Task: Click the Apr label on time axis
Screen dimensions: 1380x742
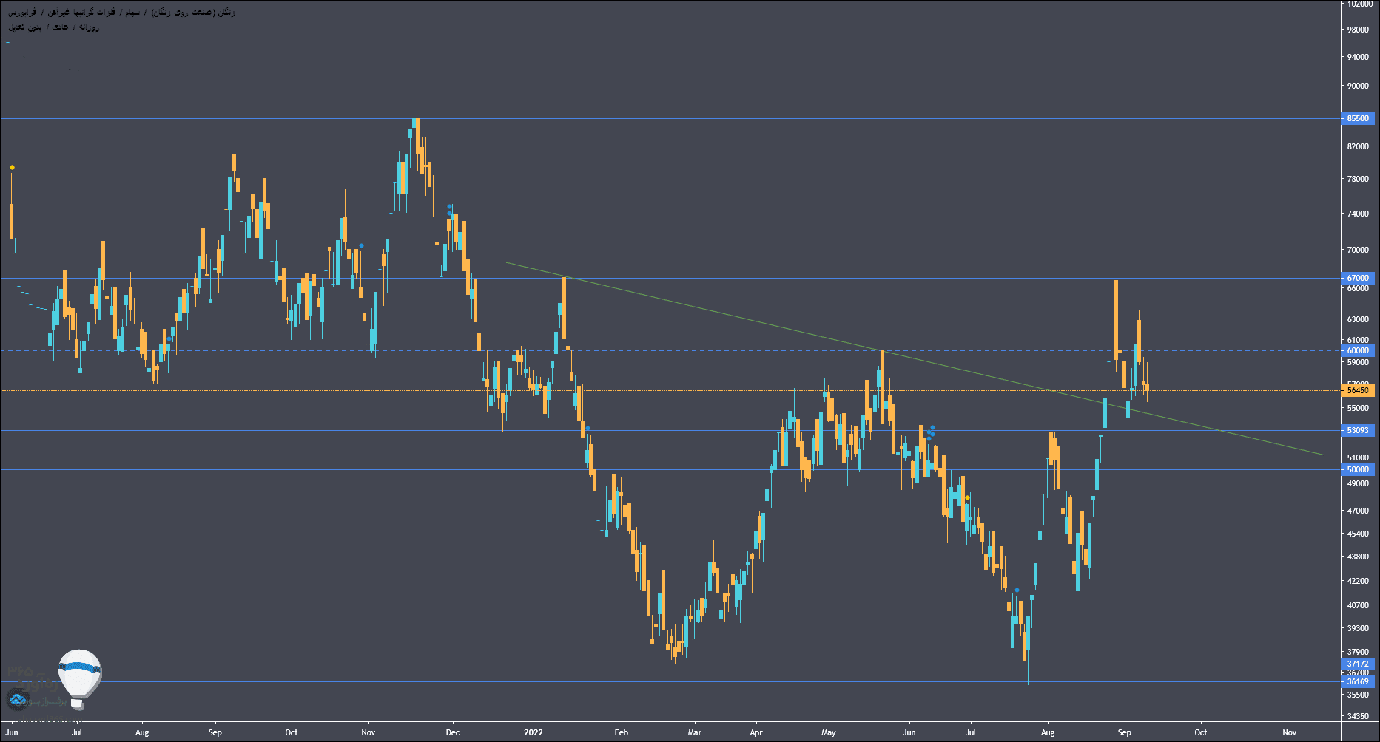Action: click(x=755, y=733)
